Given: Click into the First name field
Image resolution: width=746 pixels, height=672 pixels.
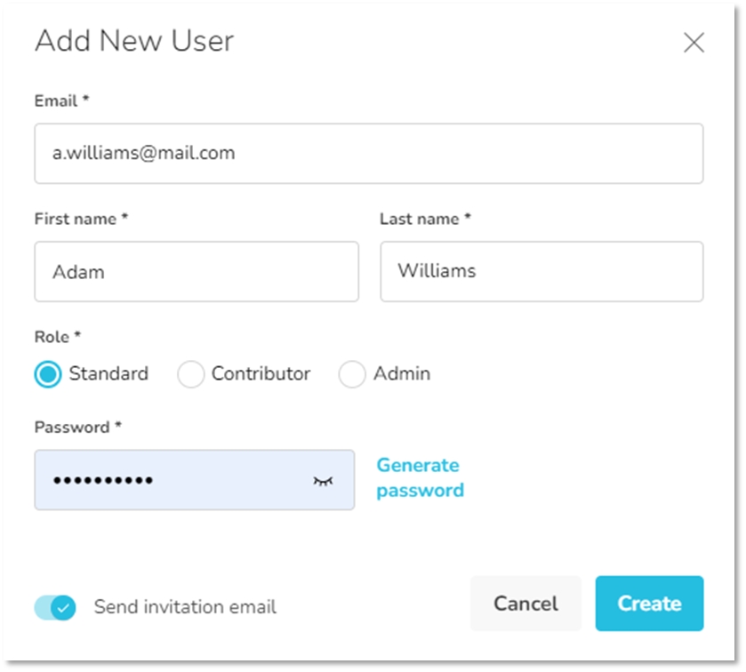Looking at the screenshot, I should [196, 271].
